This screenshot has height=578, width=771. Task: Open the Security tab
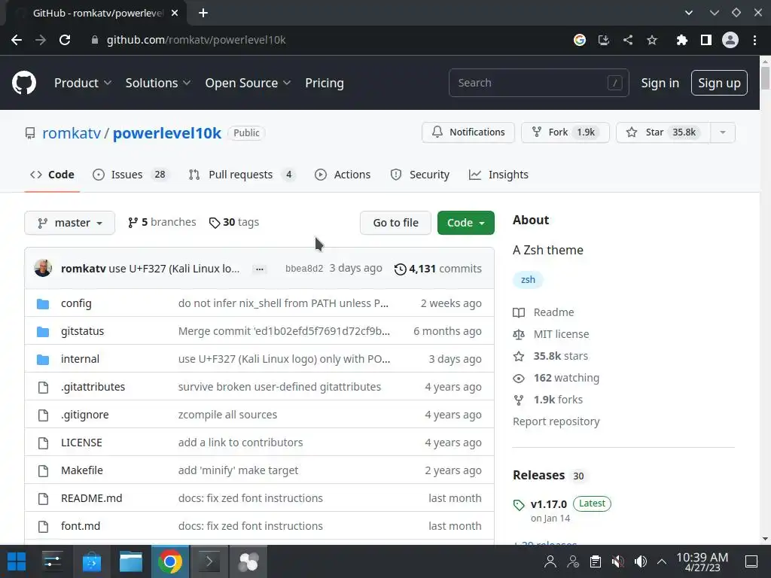[420, 175]
